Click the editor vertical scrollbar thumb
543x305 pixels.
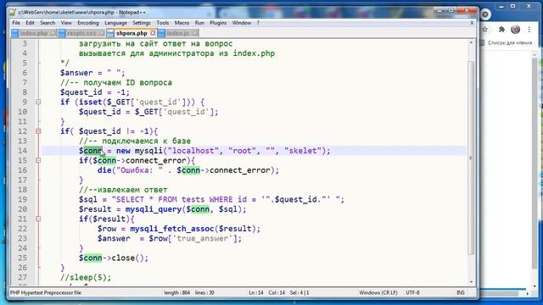[471, 158]
